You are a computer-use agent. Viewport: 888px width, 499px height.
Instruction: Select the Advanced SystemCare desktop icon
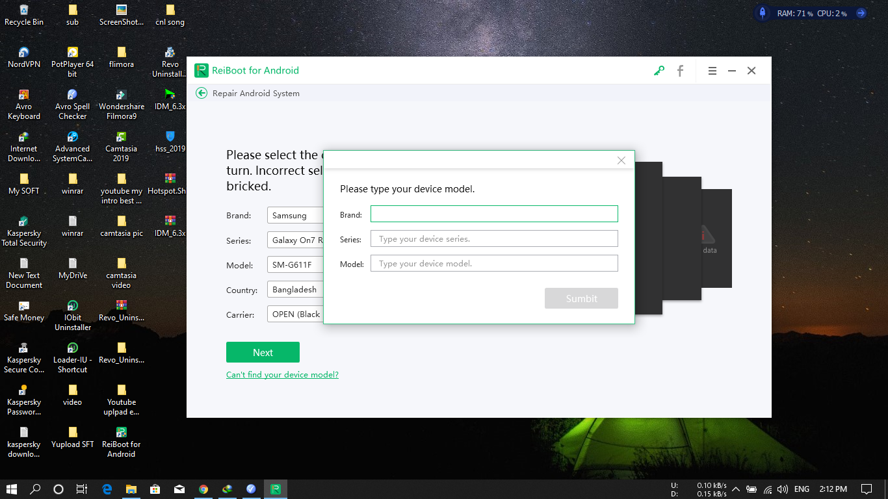pyautogui.click(x=72, y=146)
